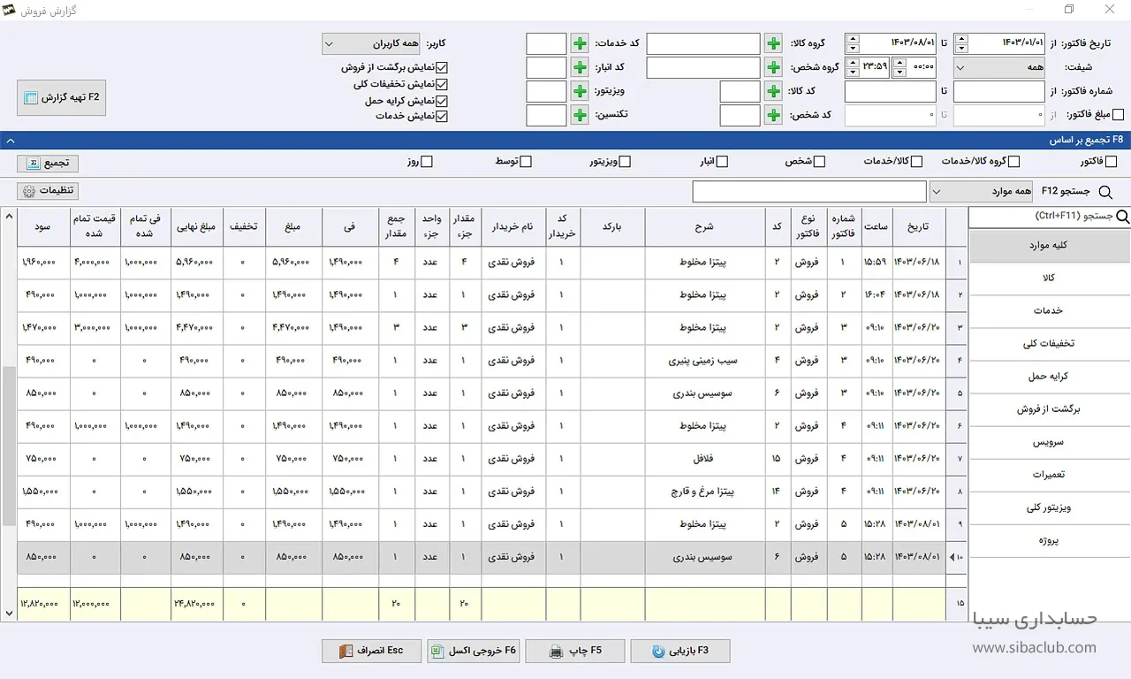
Task: Click the تنظیمات settings button
Action: coord(48,191)
